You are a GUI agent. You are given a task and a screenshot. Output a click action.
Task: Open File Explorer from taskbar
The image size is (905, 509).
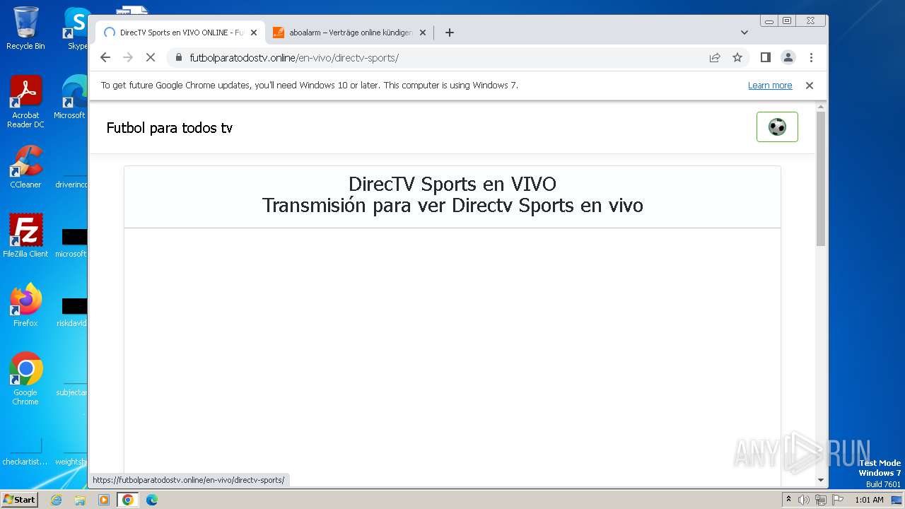coord(80,500)
